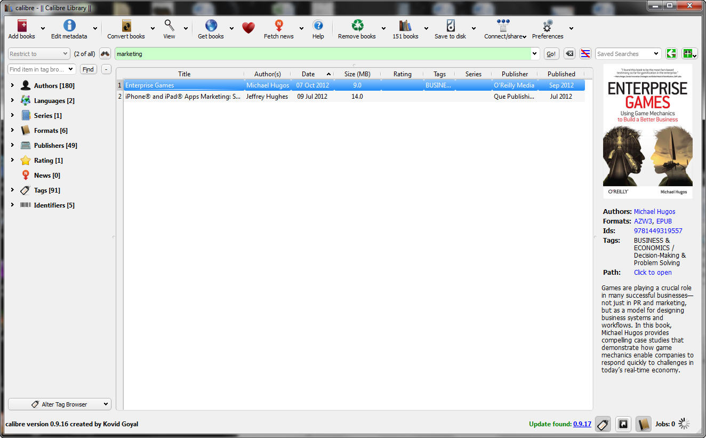Image resolution: width=706 pixels, height=438 pixels.
Task: Click the copy saved search green arrow icon
Action: click(x=671, y=54)
